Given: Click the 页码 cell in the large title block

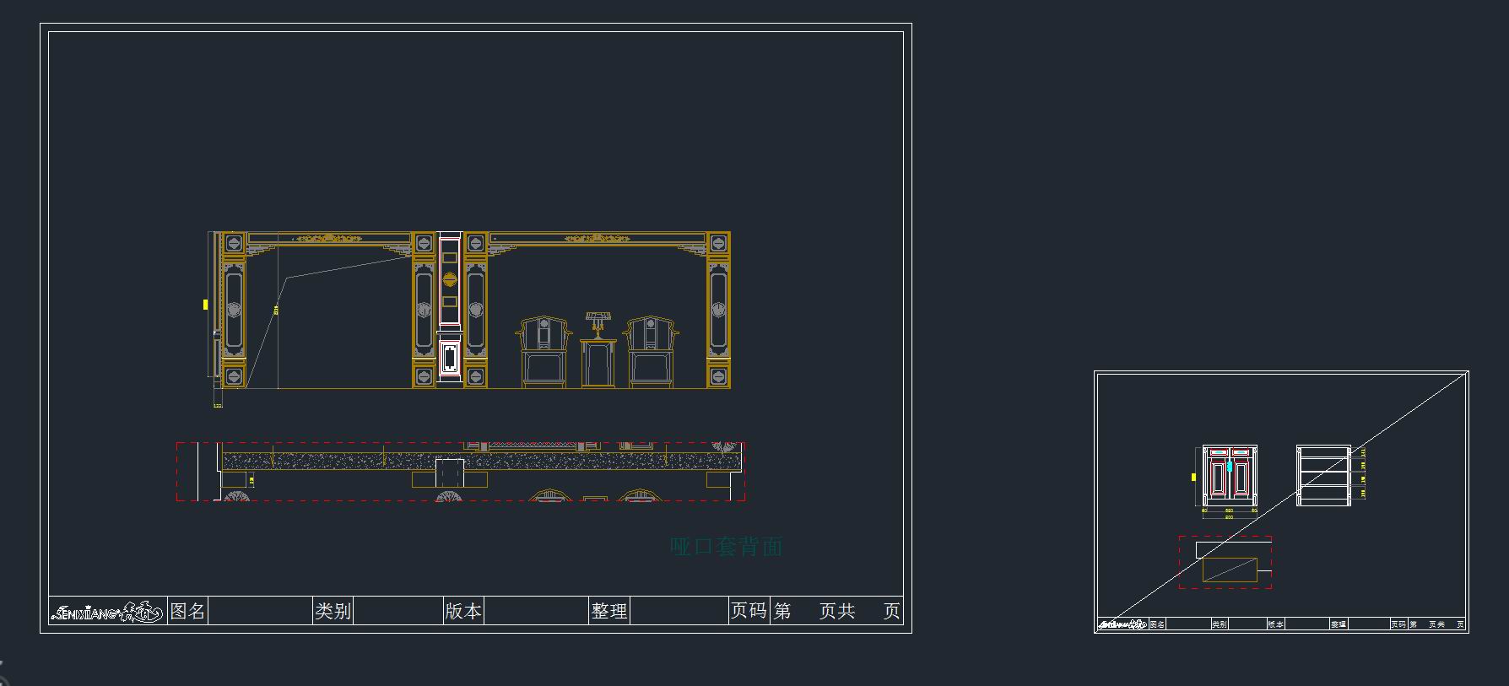Looking at the screenshot, I should click(749, 611).
